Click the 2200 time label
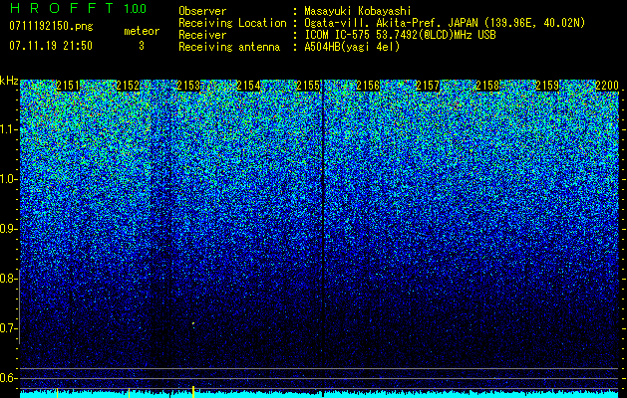 click(607, 86)
